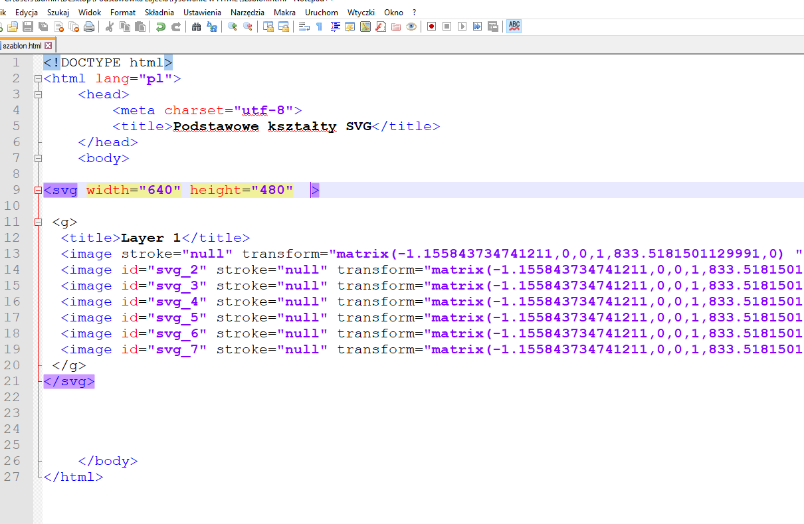This screenshot has height=524, width=804.
Task: Collapse the html tag fold on line 2
Action: click(38, 78)
